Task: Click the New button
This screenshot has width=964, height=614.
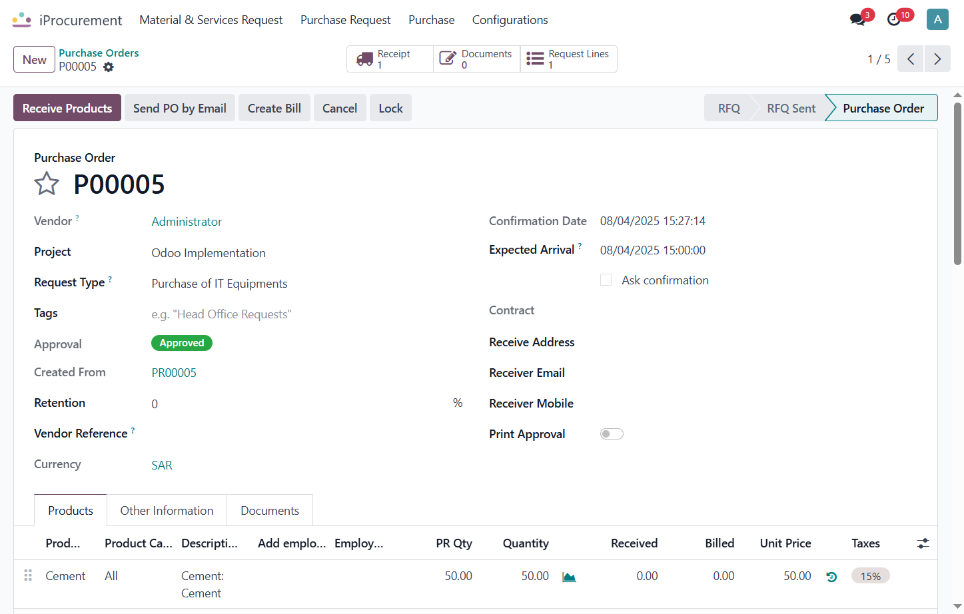Action: click(x=35, y=59)
